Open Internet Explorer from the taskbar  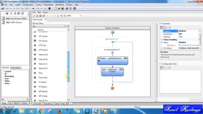pos(13,111)
